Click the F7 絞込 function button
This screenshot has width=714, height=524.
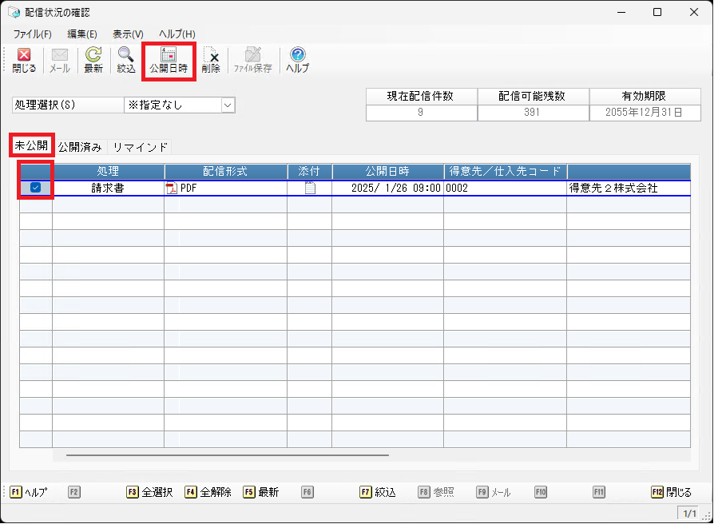coord(378,492)
